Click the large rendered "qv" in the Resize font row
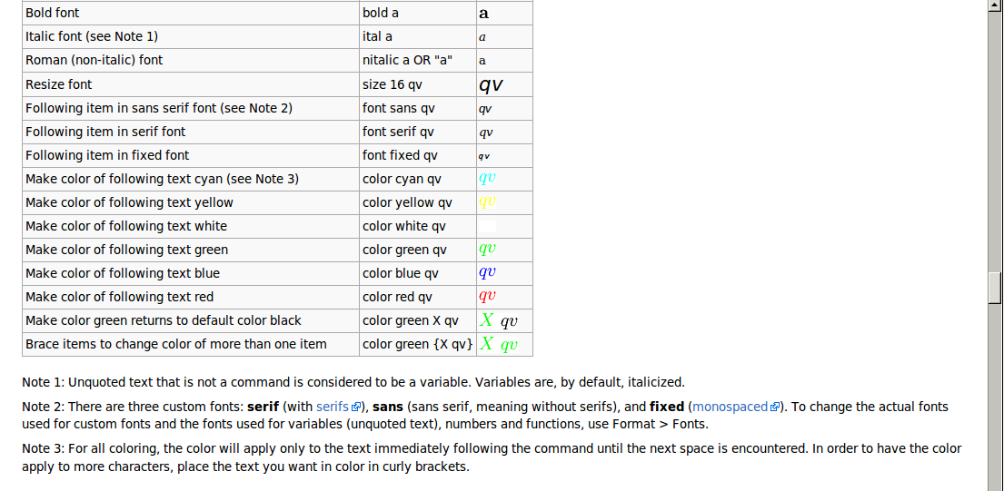This screenshot has width=1004, height=491. (x=491, y=84)
